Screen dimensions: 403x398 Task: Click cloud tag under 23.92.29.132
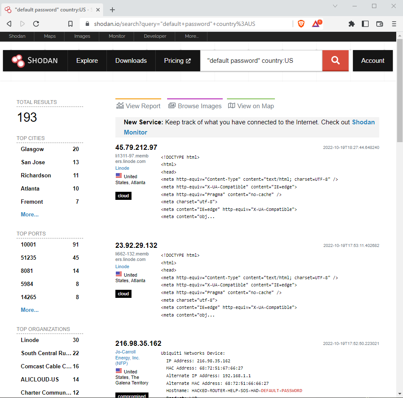123,294
